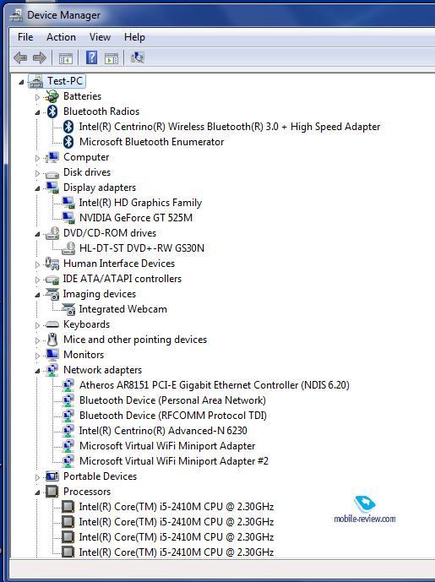The height and width of the screenshot is (582, 435).
Task: Expand the Batteries category
Action: (37, 97)
